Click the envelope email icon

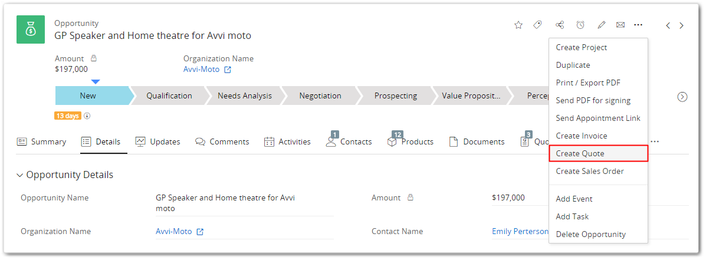coord(620,25)
